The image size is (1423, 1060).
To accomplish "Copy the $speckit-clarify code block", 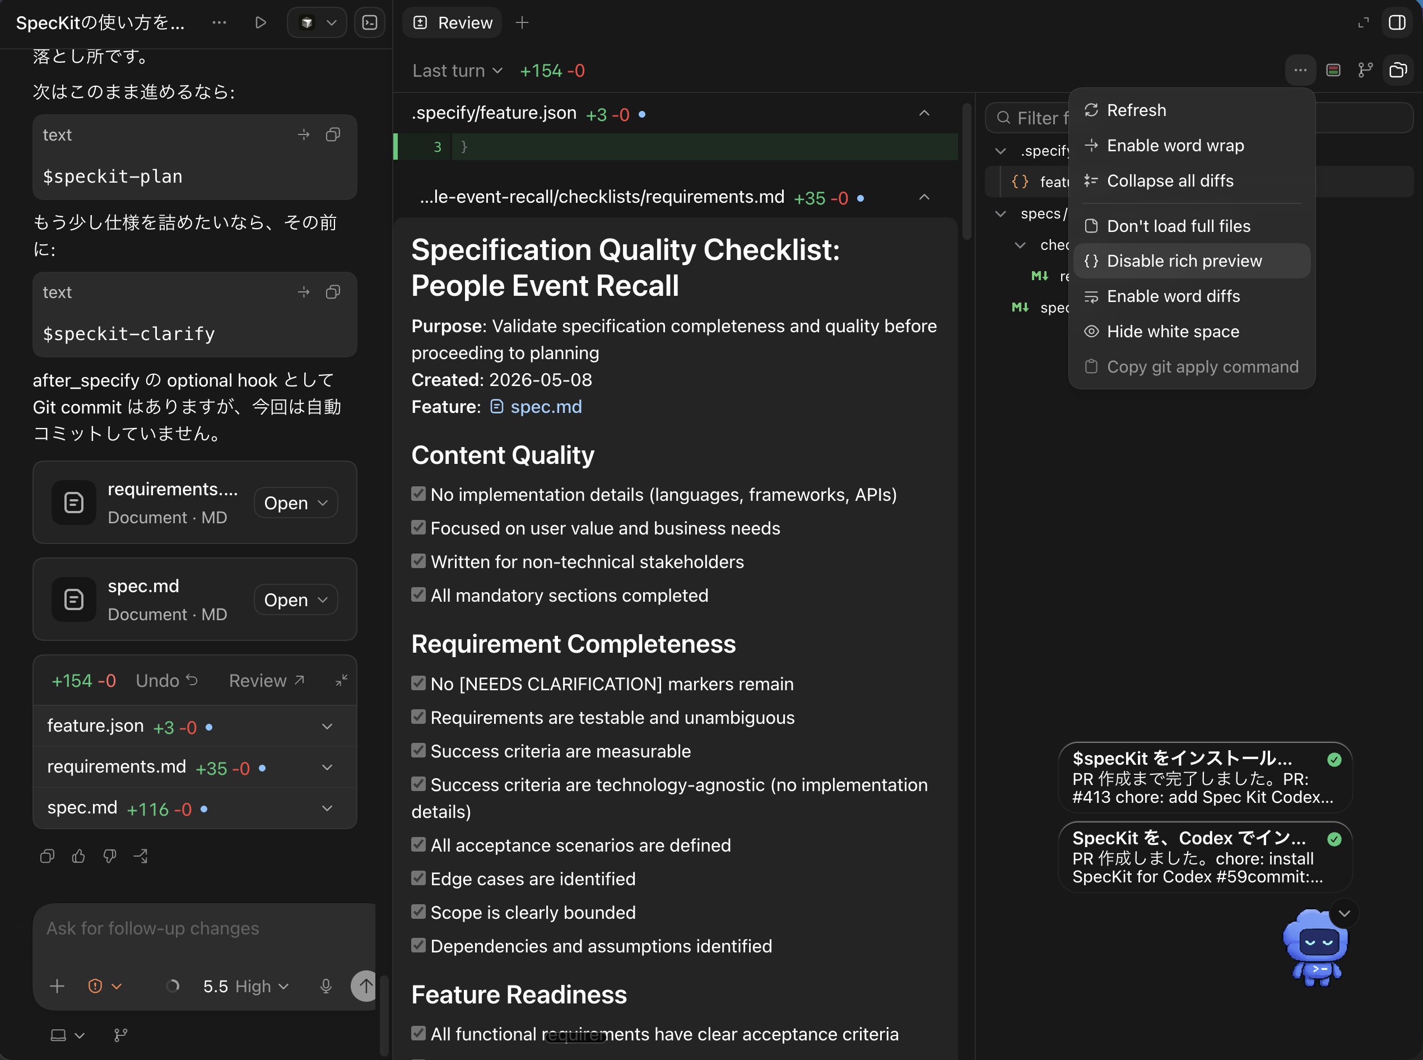I will click(x=333, y=292).
